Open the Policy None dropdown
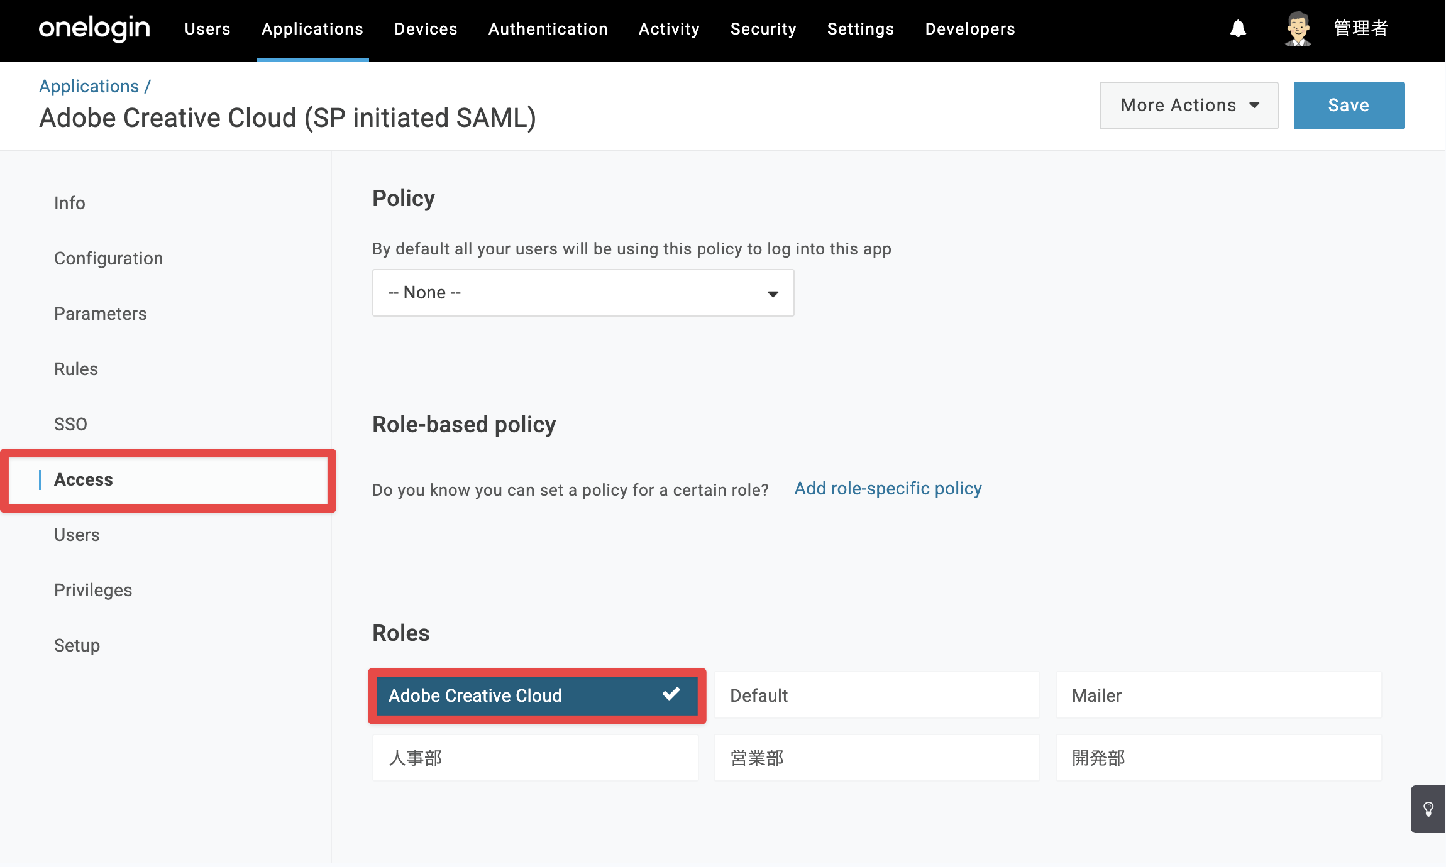Viewport: 1446px width, 867px height. click(x=583, y=293)
